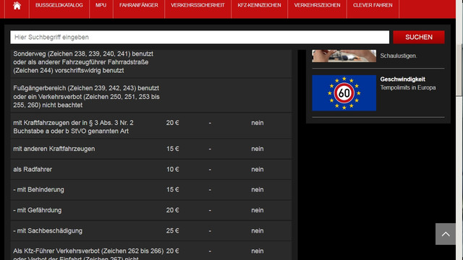Viewport: 463px width, 260px height.
Task: Open the MPU menu item
Action: [x=101, y=5]
